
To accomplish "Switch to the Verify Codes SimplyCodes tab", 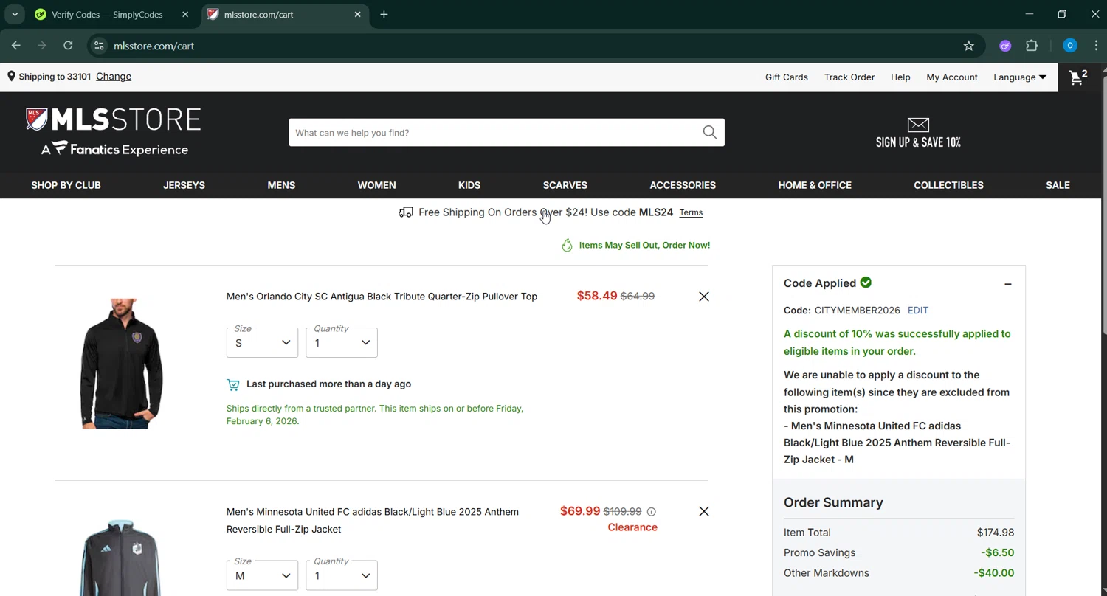I will tap(108, 14).
